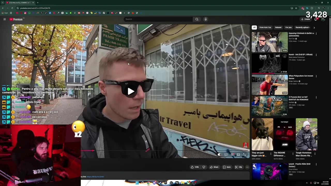
Task: Open Steam from the taskbar
Action: [160, 183]
